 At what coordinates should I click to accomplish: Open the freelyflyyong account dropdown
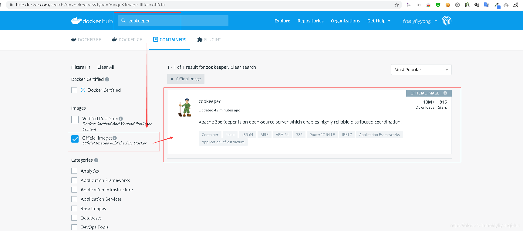point(420,21)
